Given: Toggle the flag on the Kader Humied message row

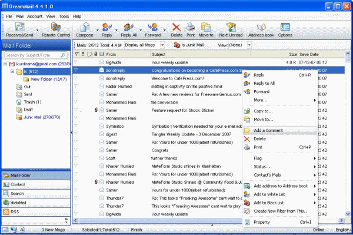Looking at the screenshot, I should [x=76, y=86].
